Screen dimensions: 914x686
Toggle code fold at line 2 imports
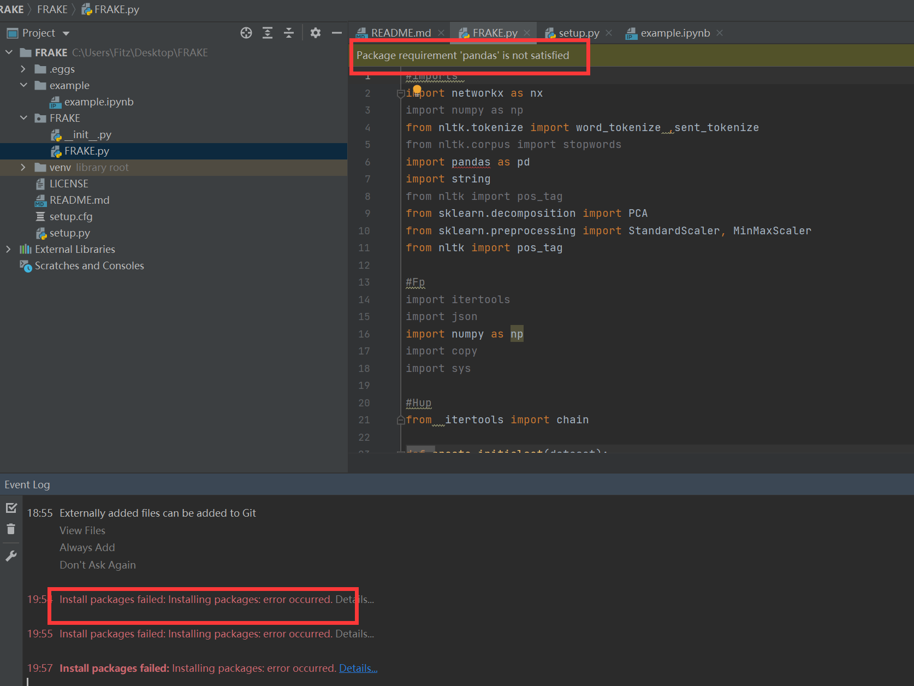tap(401, 94)
